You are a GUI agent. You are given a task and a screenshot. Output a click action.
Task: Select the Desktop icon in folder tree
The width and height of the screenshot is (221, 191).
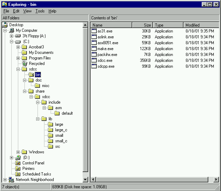[x=5, y=25]
